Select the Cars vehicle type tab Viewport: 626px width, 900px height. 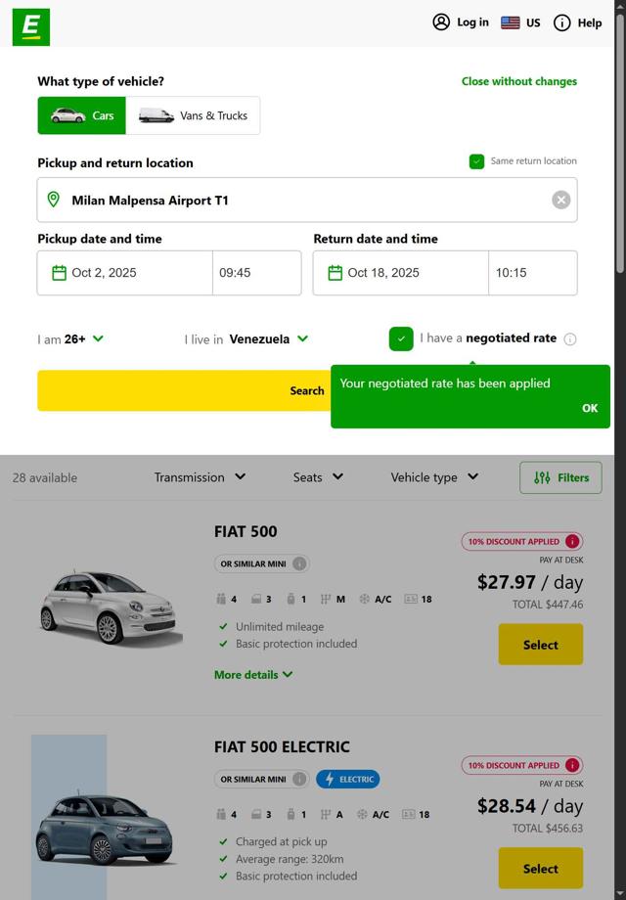pos(82,115)
